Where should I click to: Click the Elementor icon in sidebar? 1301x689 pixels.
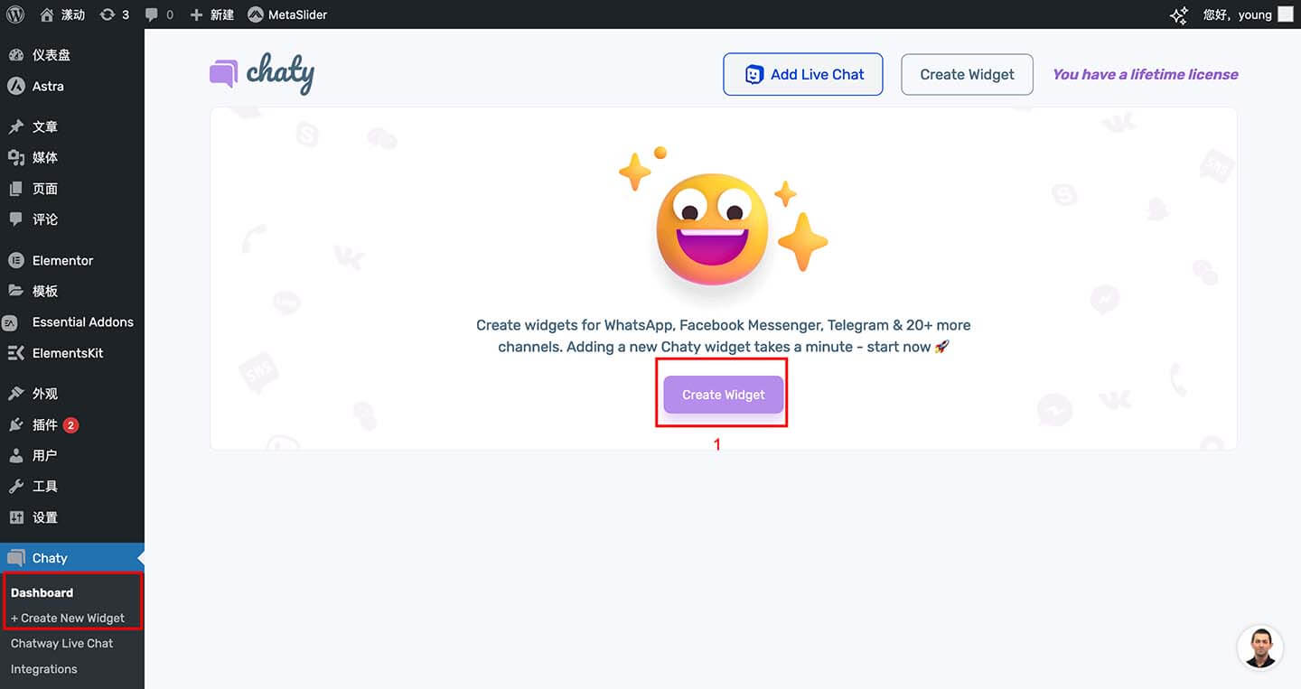(x=15, y=260)
